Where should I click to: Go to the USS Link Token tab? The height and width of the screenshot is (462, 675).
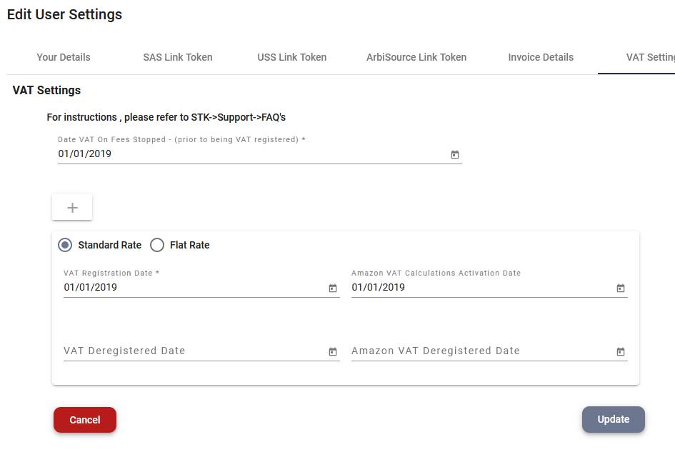292,57
